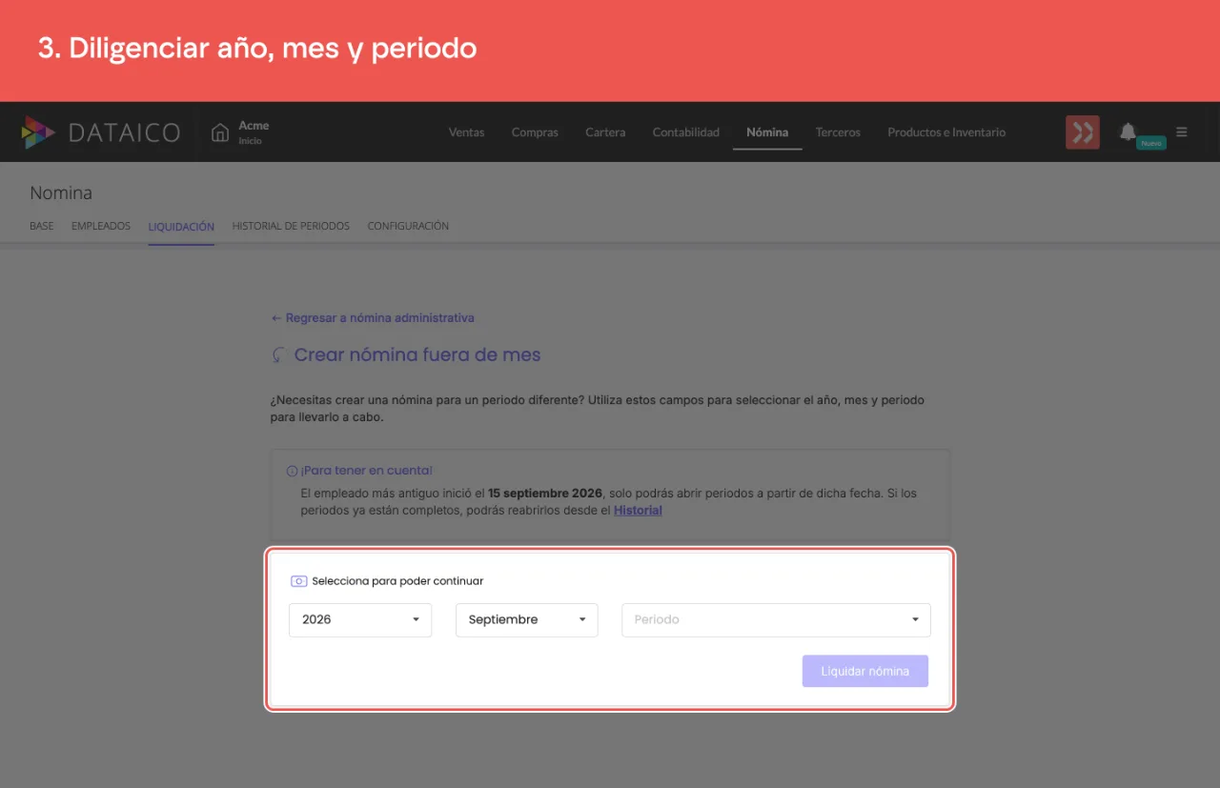Open the Compras menu
Image resolution: width=1220 pixels, height=788 pixels.
[x=535, y=132]
